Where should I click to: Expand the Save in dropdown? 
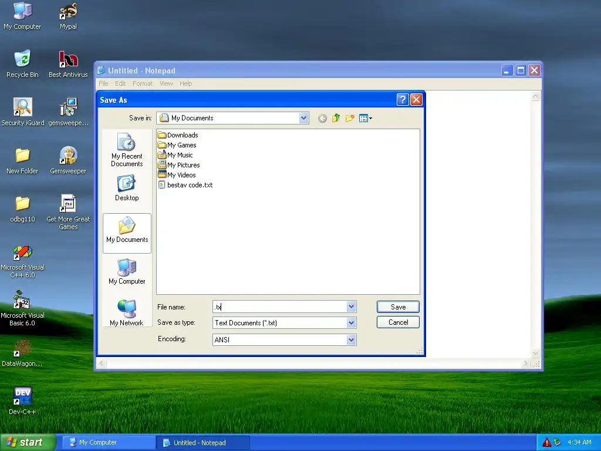pyautogui.click(x=303, y=118)
